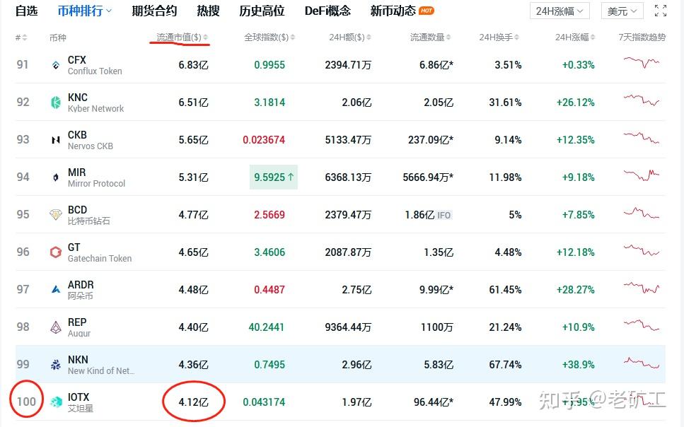Image resolution: width=684 pixels, height=427 pixels.
Task: Click rank number 95 on BCD row
Action: point(23,215)
